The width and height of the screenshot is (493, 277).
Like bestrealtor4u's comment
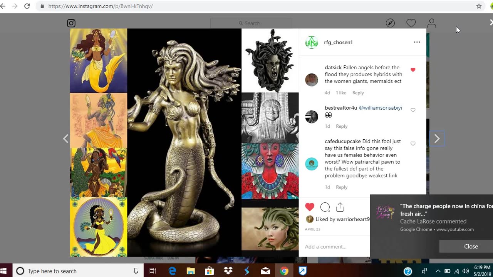413,110
